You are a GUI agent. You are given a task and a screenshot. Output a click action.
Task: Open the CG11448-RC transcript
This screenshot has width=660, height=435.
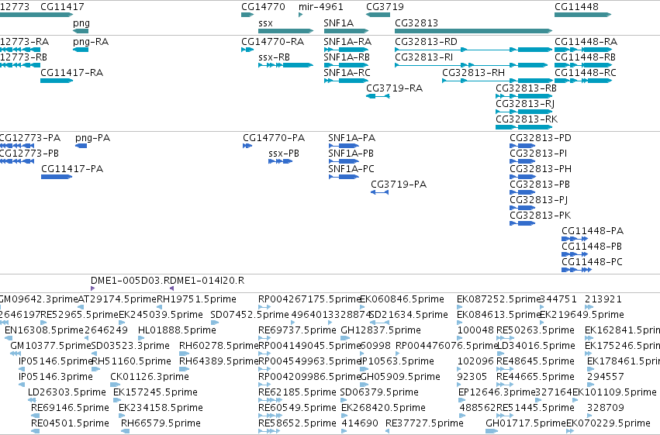(583, 81)
